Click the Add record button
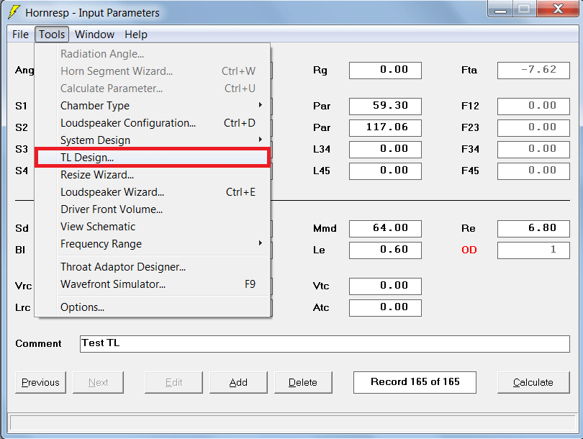 point(238,382)
